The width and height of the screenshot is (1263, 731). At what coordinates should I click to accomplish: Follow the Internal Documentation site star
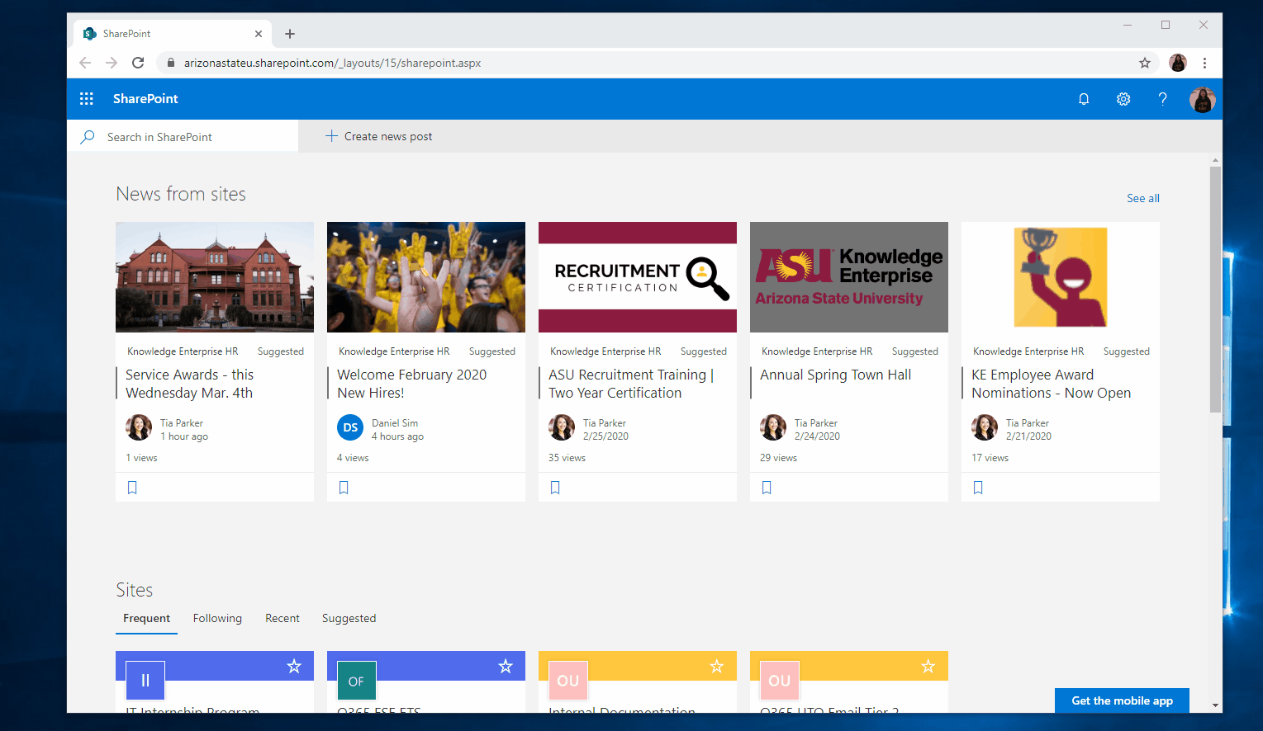tap(717, 666)
